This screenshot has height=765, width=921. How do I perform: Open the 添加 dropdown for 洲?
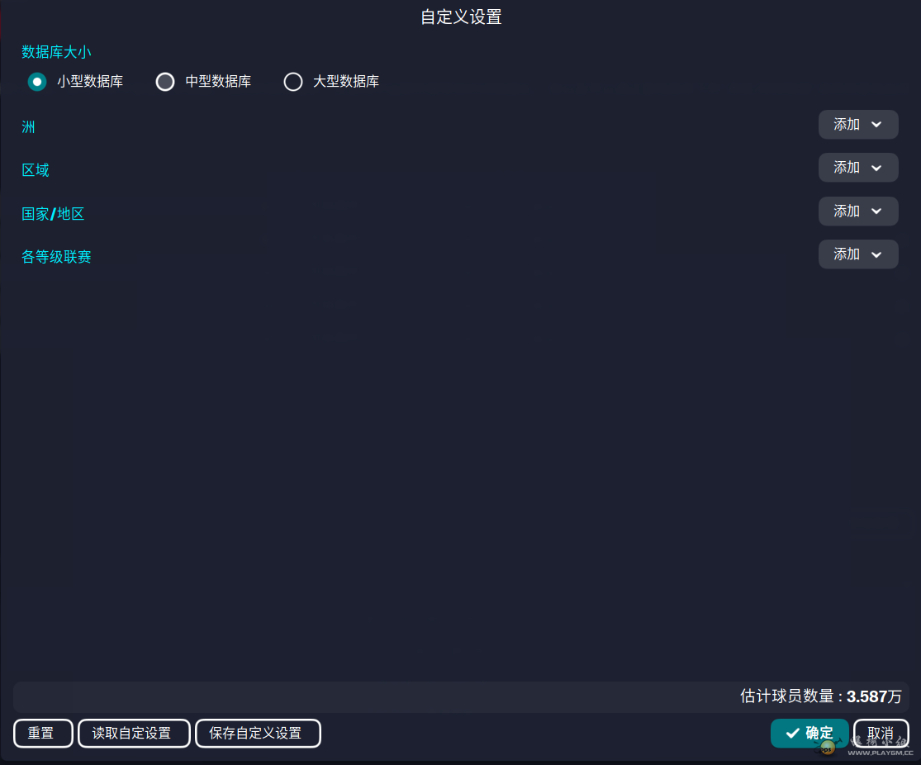pos(857,125)
